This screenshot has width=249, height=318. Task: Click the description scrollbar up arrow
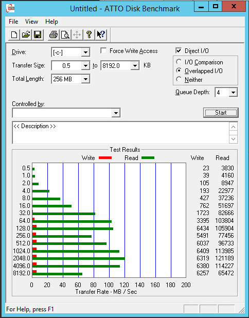(233, 127)
